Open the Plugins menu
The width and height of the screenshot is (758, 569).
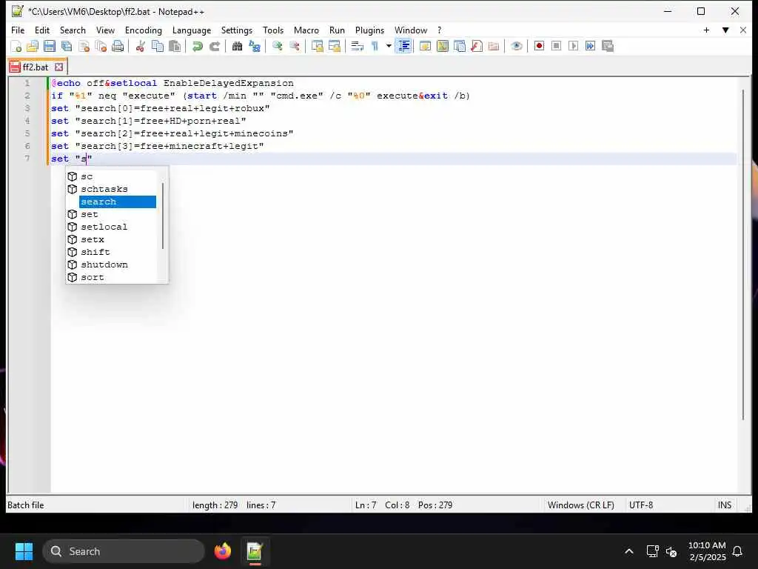tap(370, 30)
